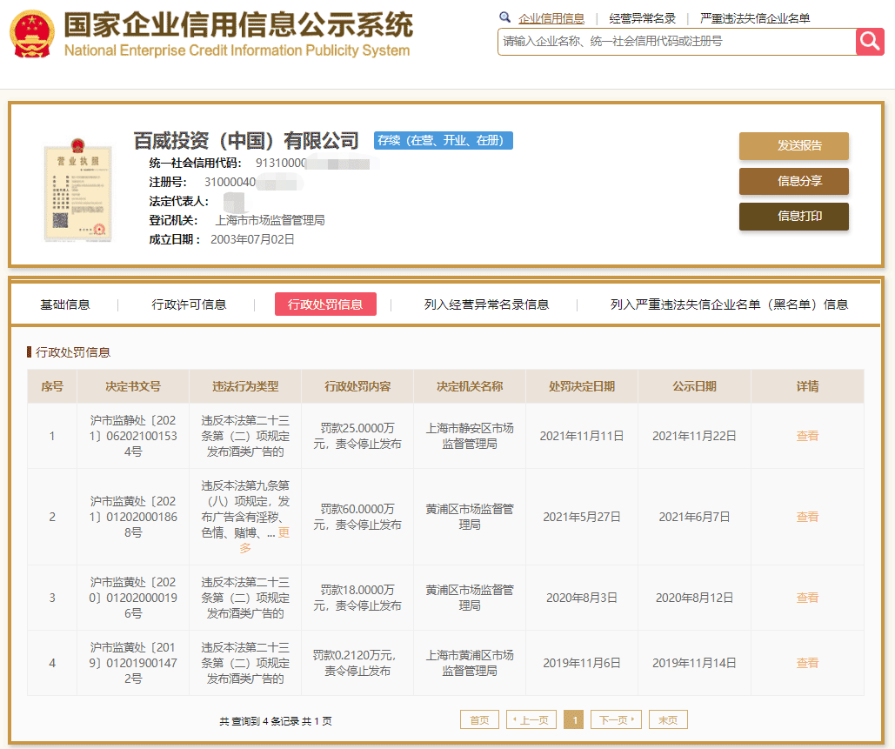This screenshot has height=749, width=895.
Task: Click the 信息打印 button
Action: (793, 217)
